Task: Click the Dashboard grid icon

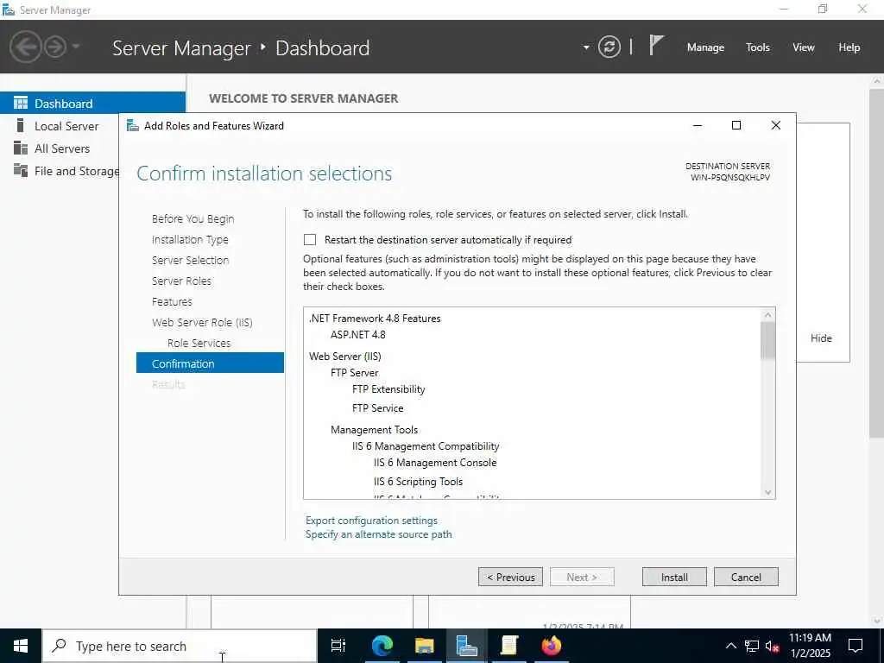Action: (x=21, y=103)
